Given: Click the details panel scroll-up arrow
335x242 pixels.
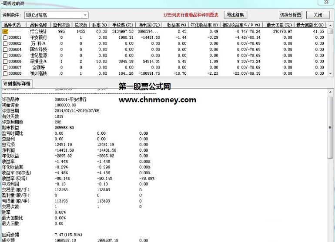Looking at the screenshot, I should pyautogui.click(x=330, y=92).
